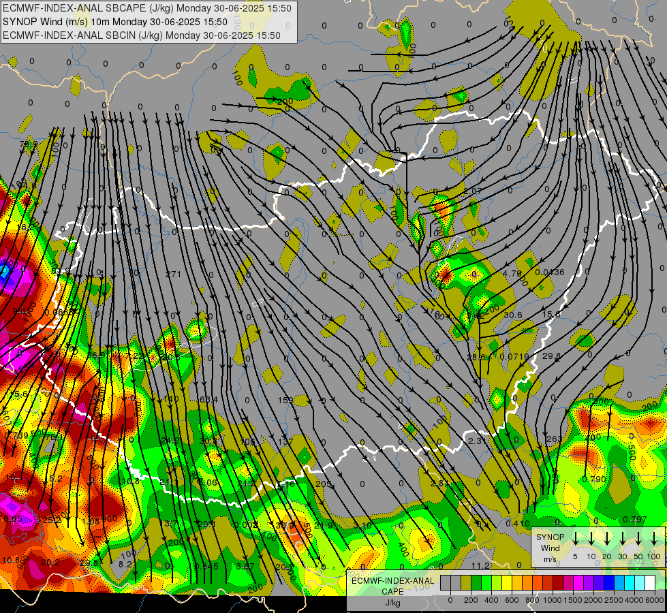The width and height of the screenshot is (667, 613).
Task: Click the 50 m/s wind arrow in legend
Action: 638,539
